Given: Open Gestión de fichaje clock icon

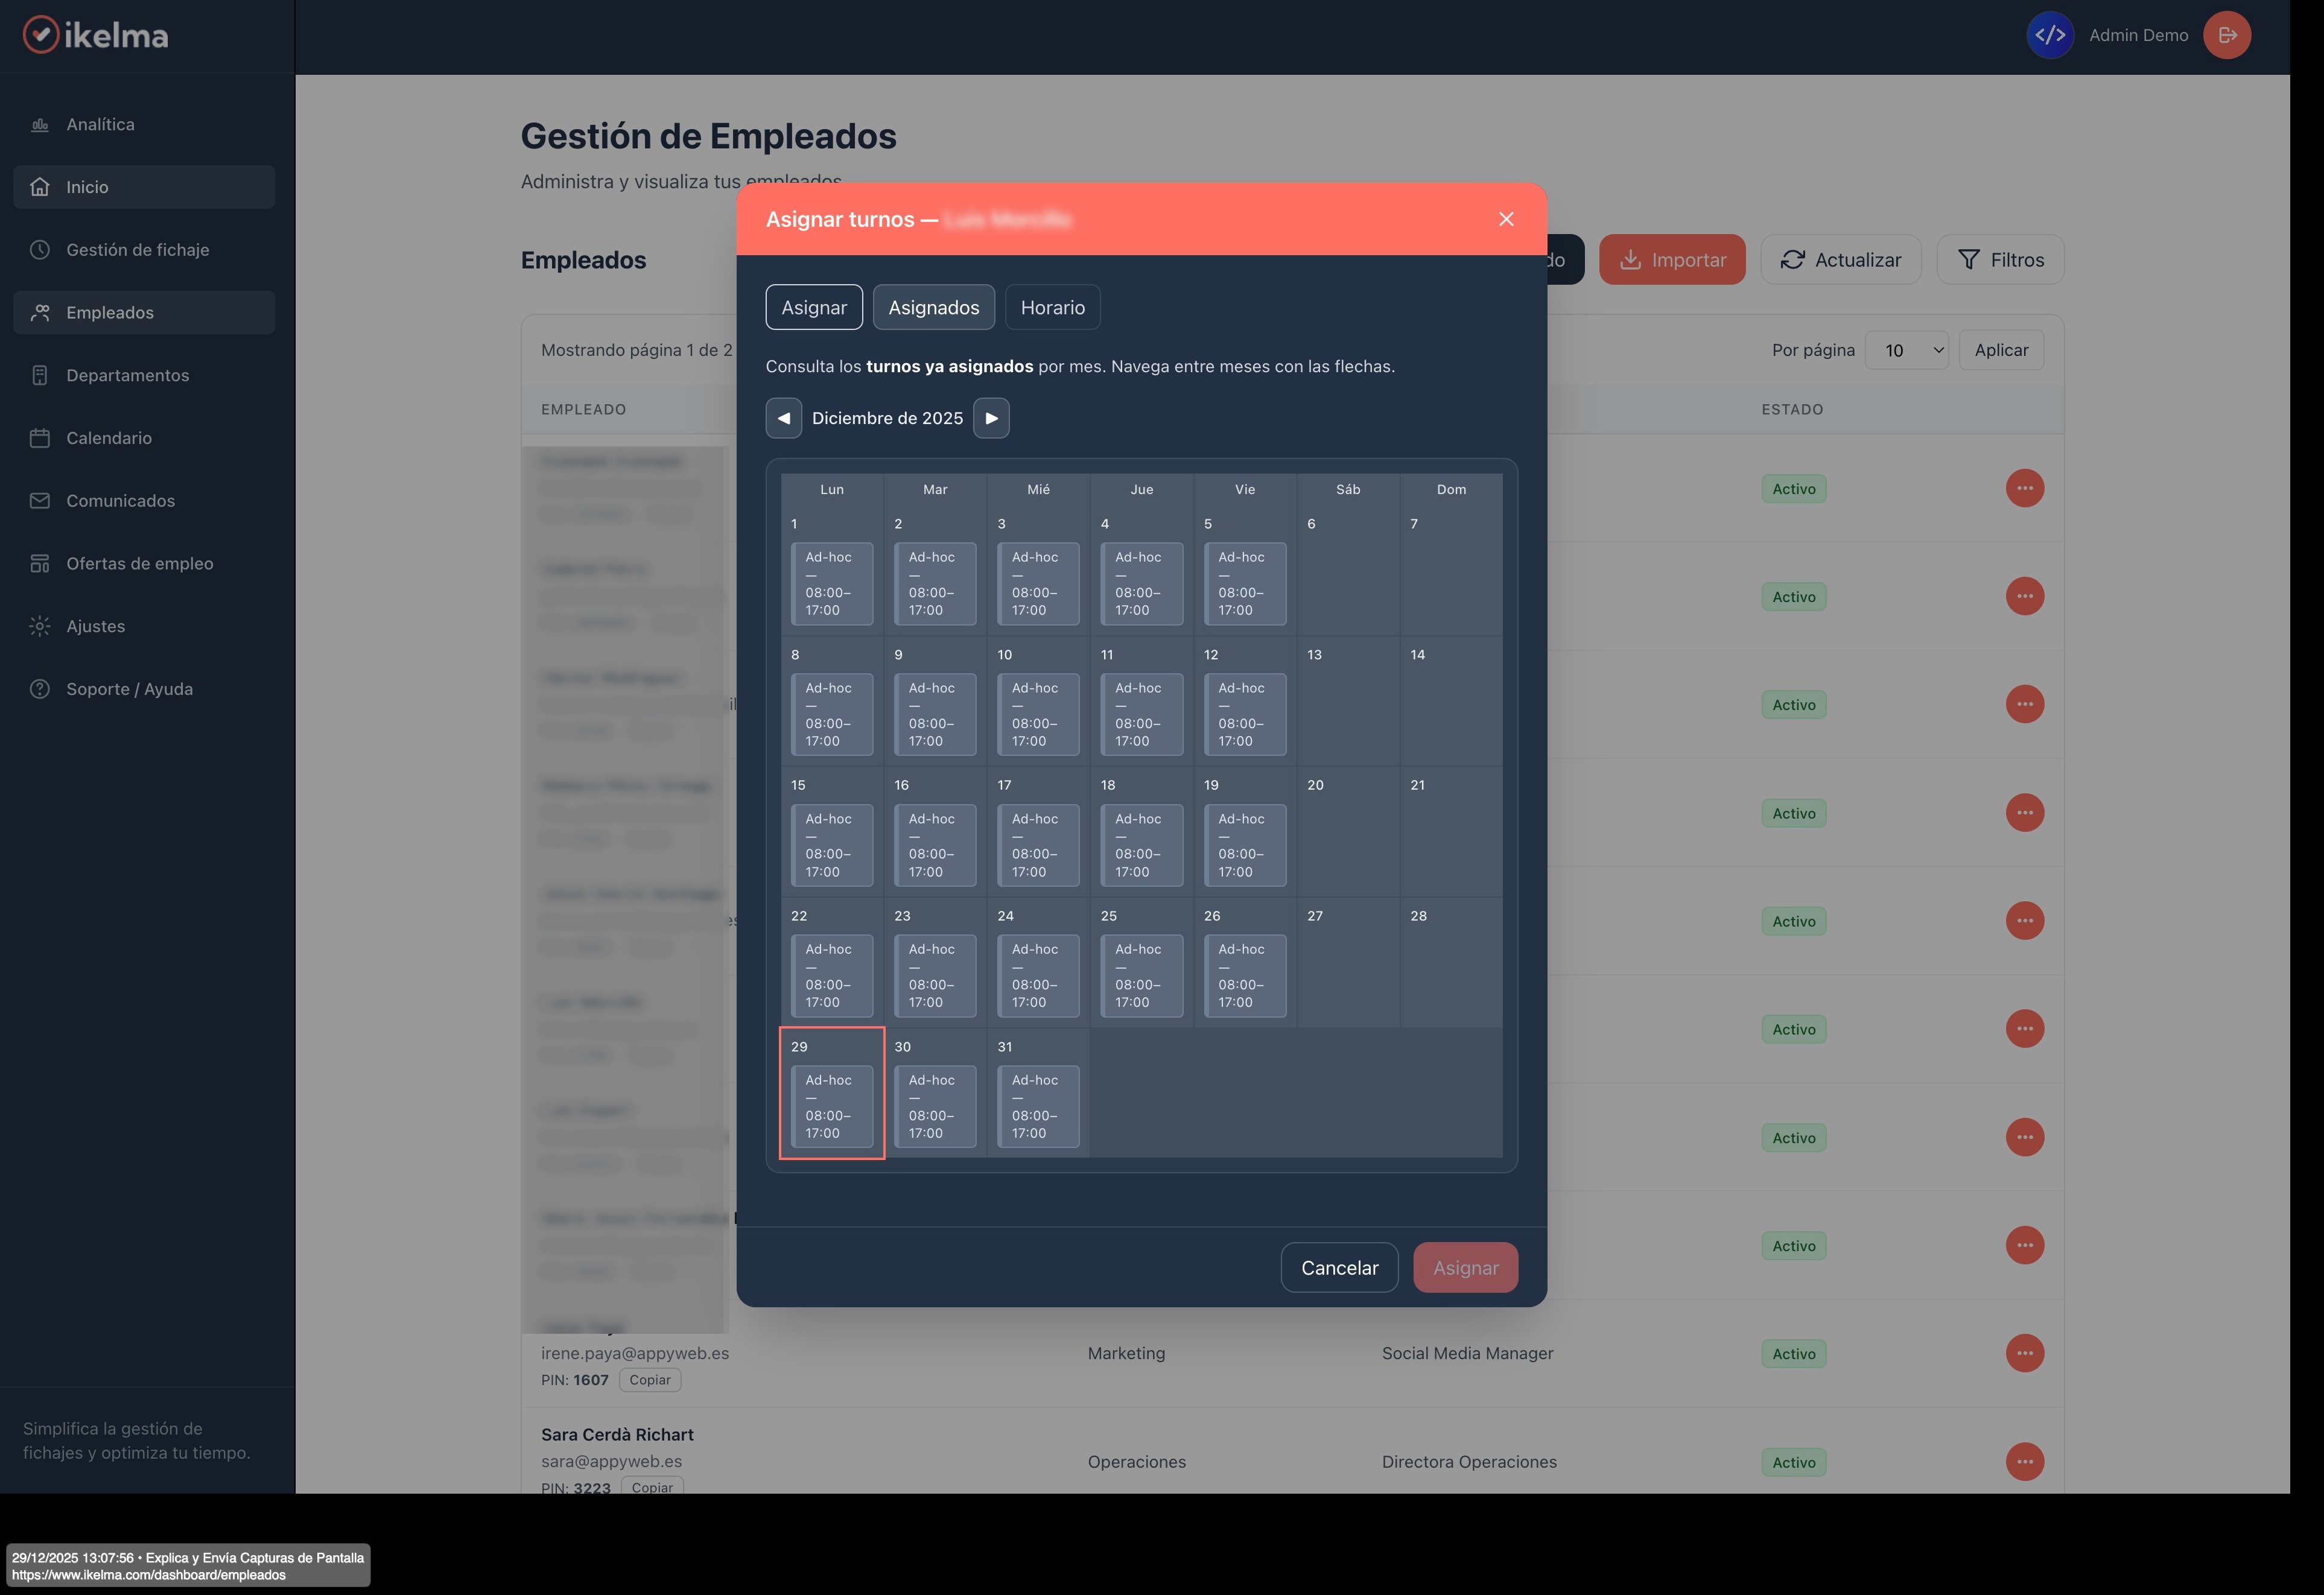Looking at the screenshot, I should pos(40,250).
